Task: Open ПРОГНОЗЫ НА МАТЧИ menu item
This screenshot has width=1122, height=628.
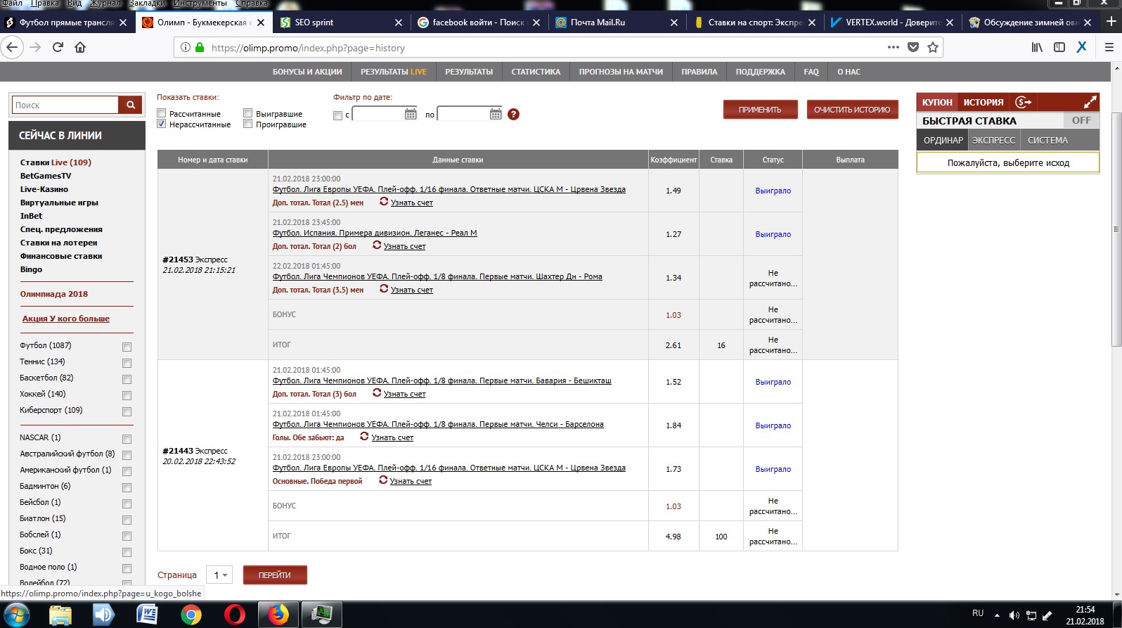Action: tap(621, 72)
